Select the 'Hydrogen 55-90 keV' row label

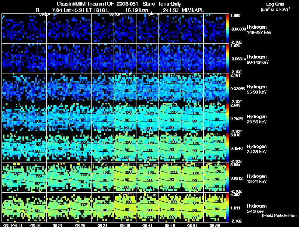pos(257,89)
